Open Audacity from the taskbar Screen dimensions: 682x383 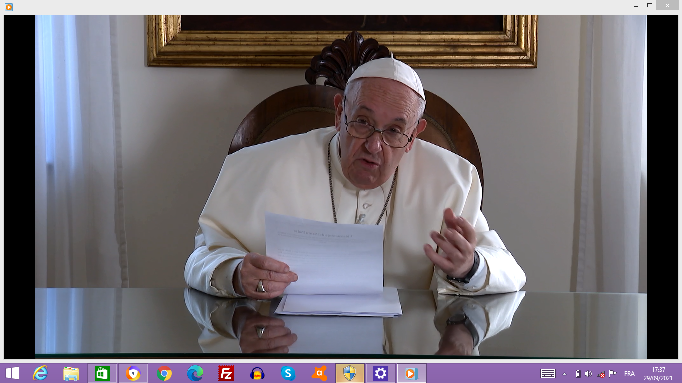tap(257, 373)
